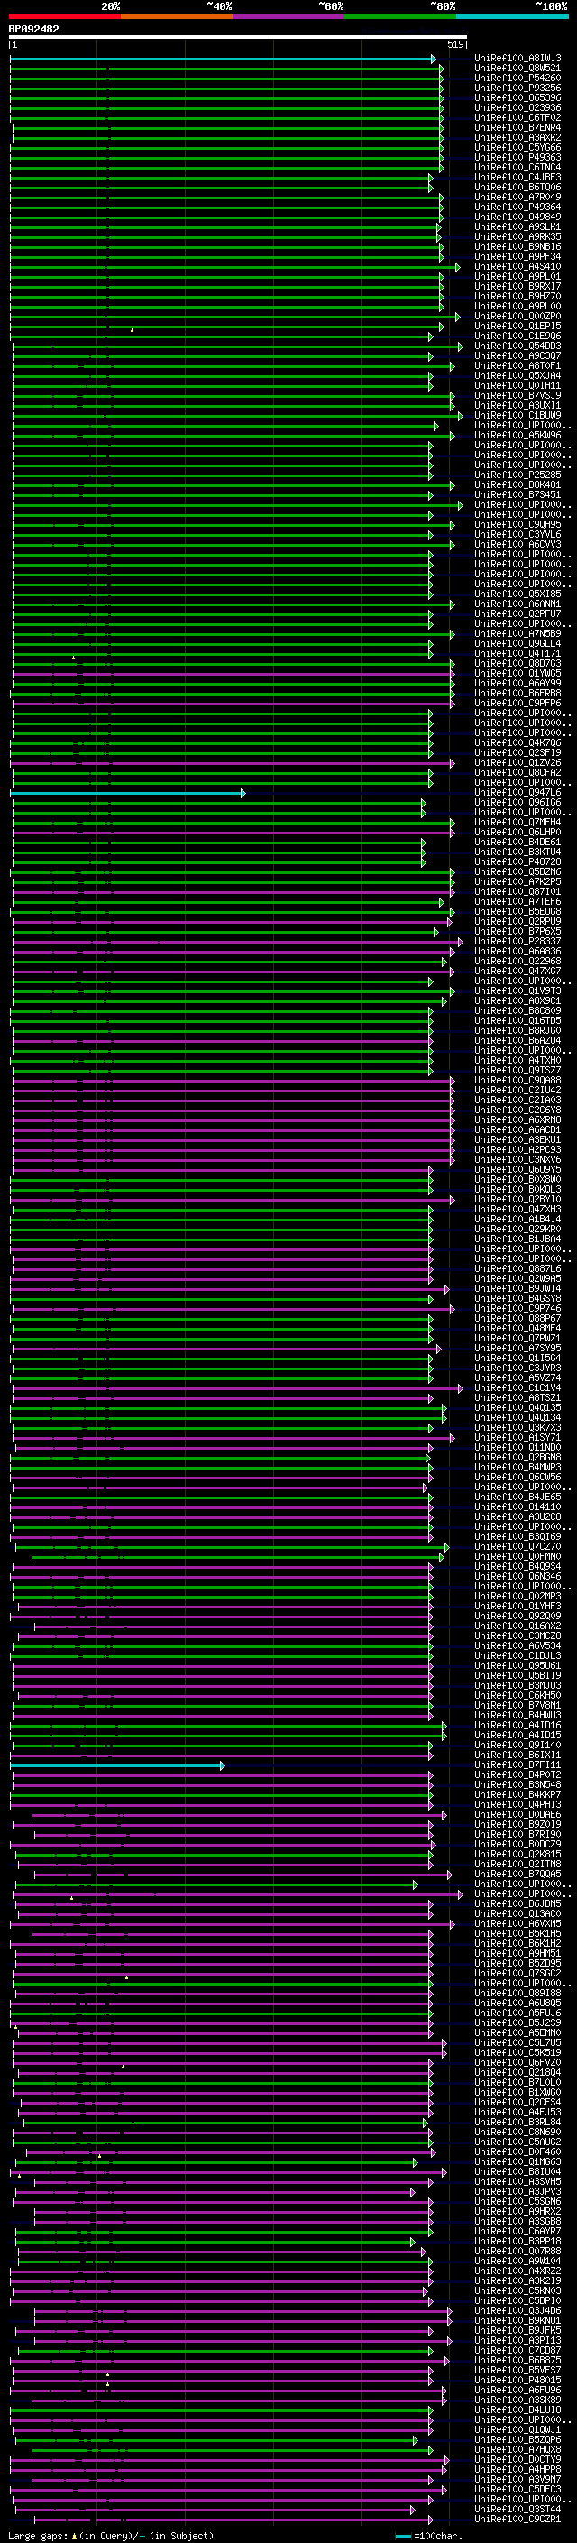Image resolution: width=577 pixels, height=2543 pixels.
Task: Select hit UniRef100_Q54DD3
Action: 517,346
